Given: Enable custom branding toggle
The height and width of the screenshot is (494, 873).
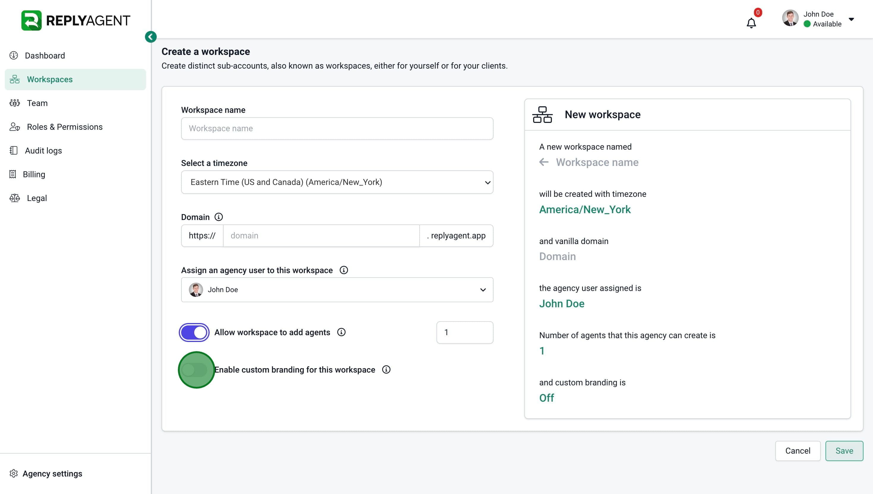Looking at the screenshot, I should coord(194,370).
